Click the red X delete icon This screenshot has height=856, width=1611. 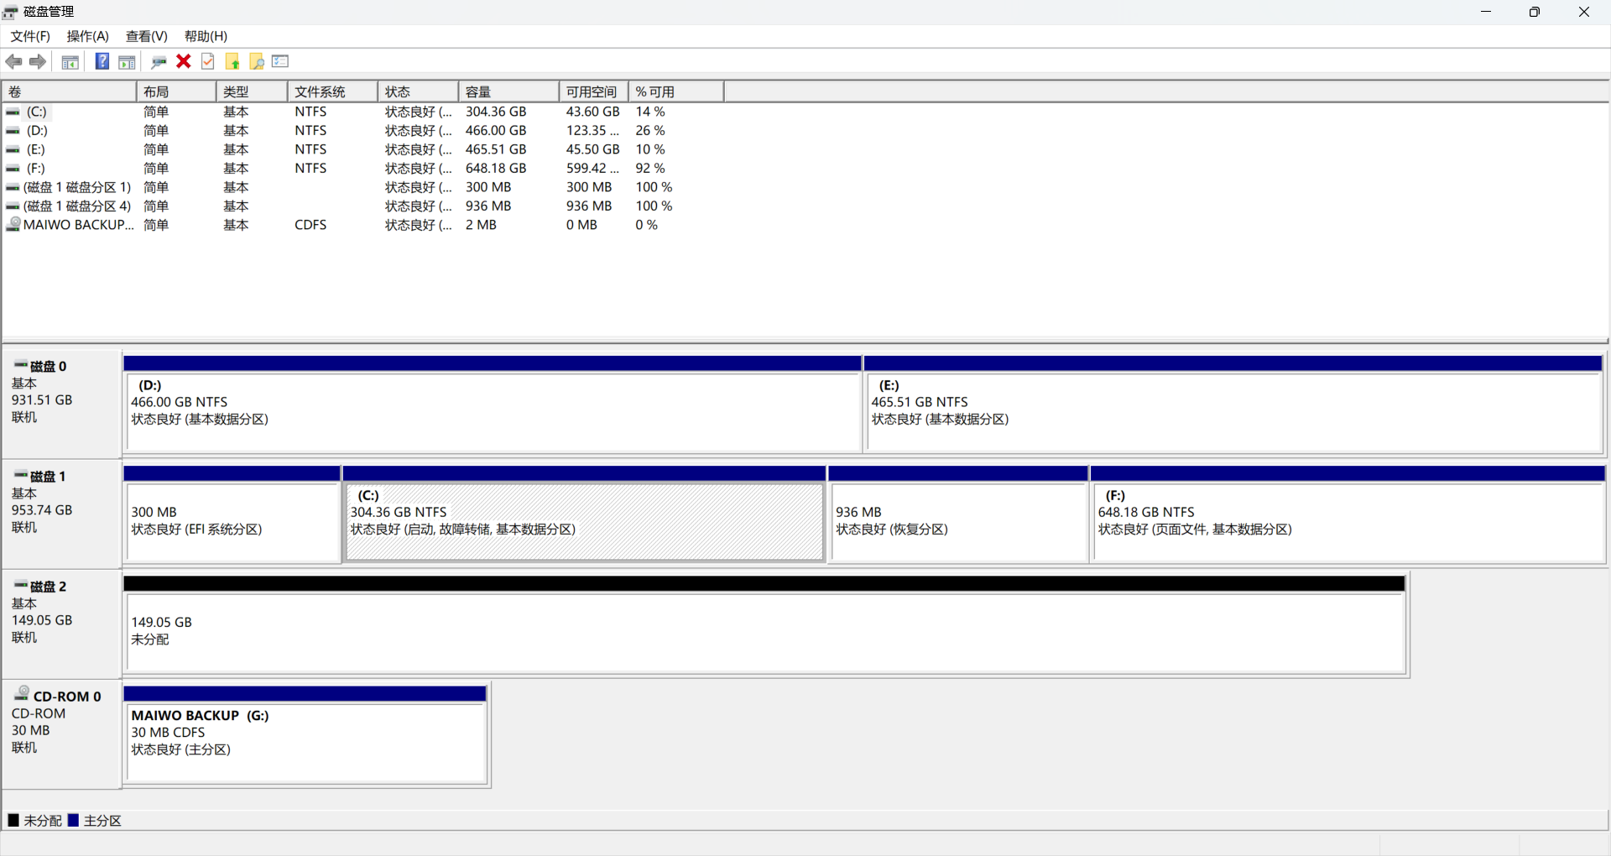coord(184,61)
